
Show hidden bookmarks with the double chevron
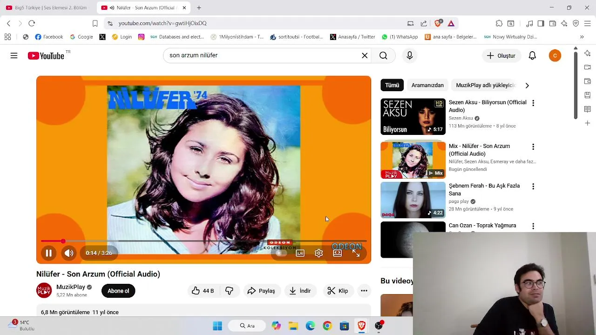point(582,37)
